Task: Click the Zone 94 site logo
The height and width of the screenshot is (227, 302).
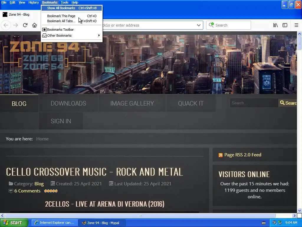Action: [x=44, y=55]
